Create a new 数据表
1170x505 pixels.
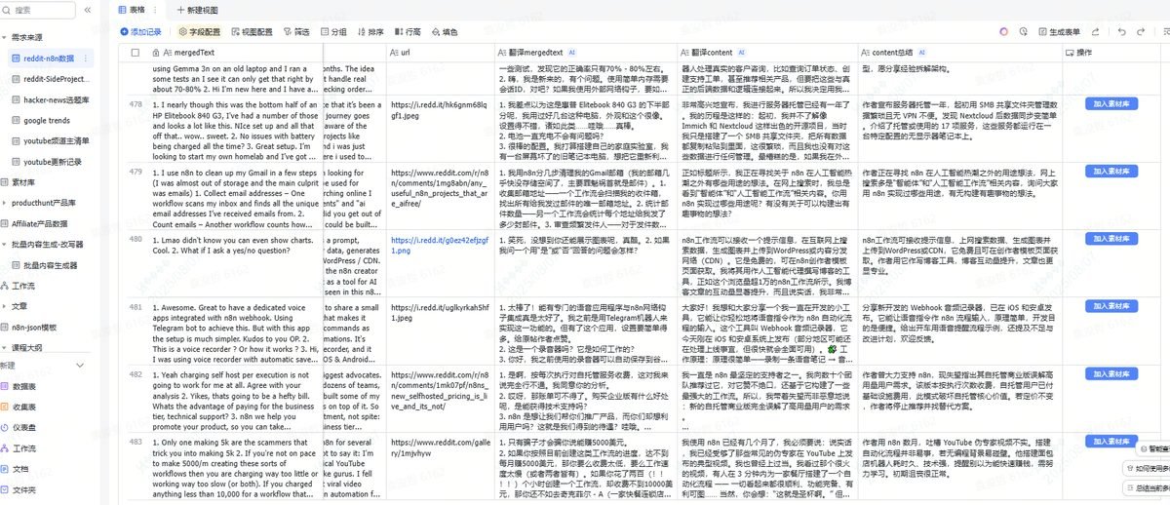19,386
